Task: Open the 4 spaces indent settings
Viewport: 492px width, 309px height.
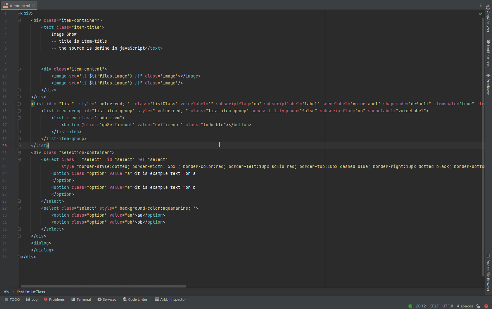Action: 465,306
